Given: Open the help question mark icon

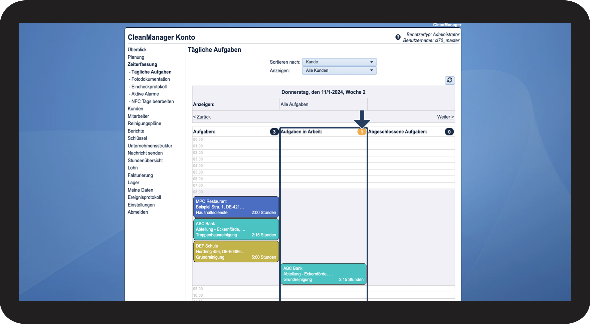Looking at the screenshot, I should pyautogui.click(x=398, y=37).
